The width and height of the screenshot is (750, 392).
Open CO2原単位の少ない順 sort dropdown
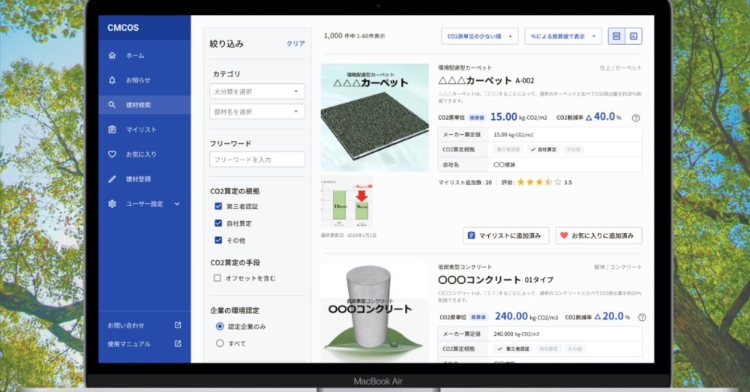[x=480, y=36]
